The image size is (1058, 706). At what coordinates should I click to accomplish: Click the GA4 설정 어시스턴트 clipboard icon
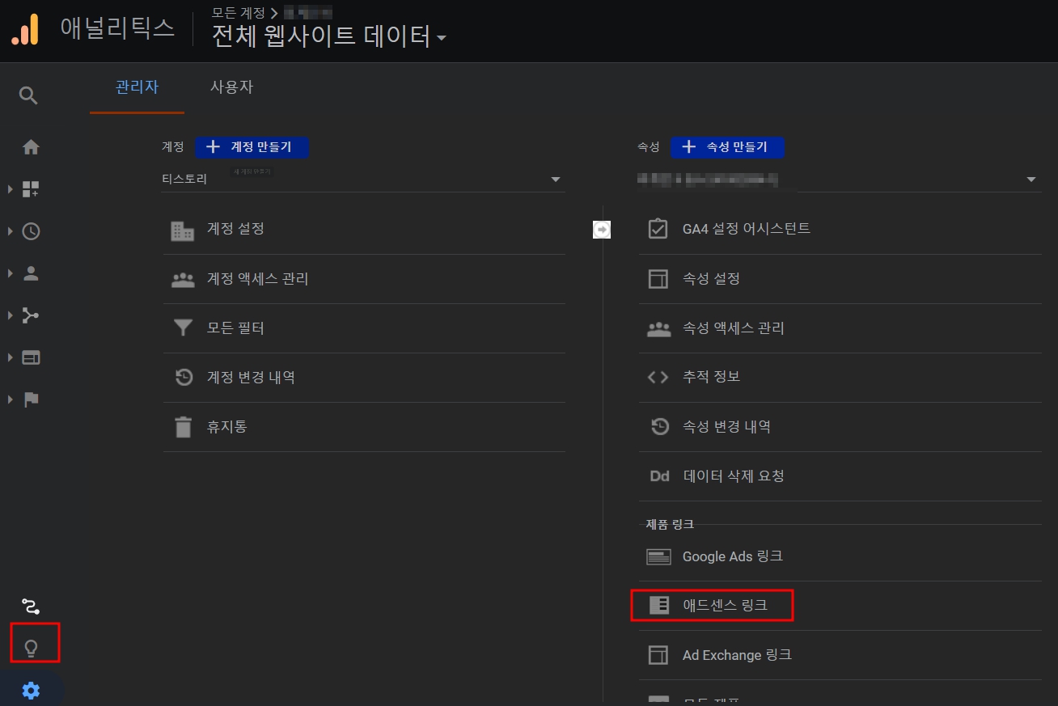658,229
